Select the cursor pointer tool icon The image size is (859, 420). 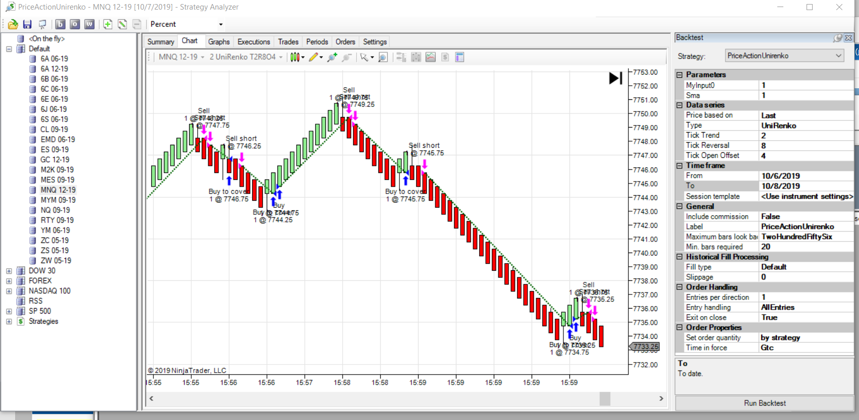(364, 57)
